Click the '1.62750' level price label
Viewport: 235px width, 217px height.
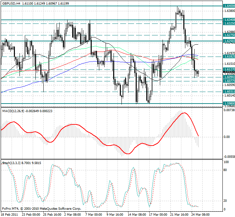(x=229, y=35)
